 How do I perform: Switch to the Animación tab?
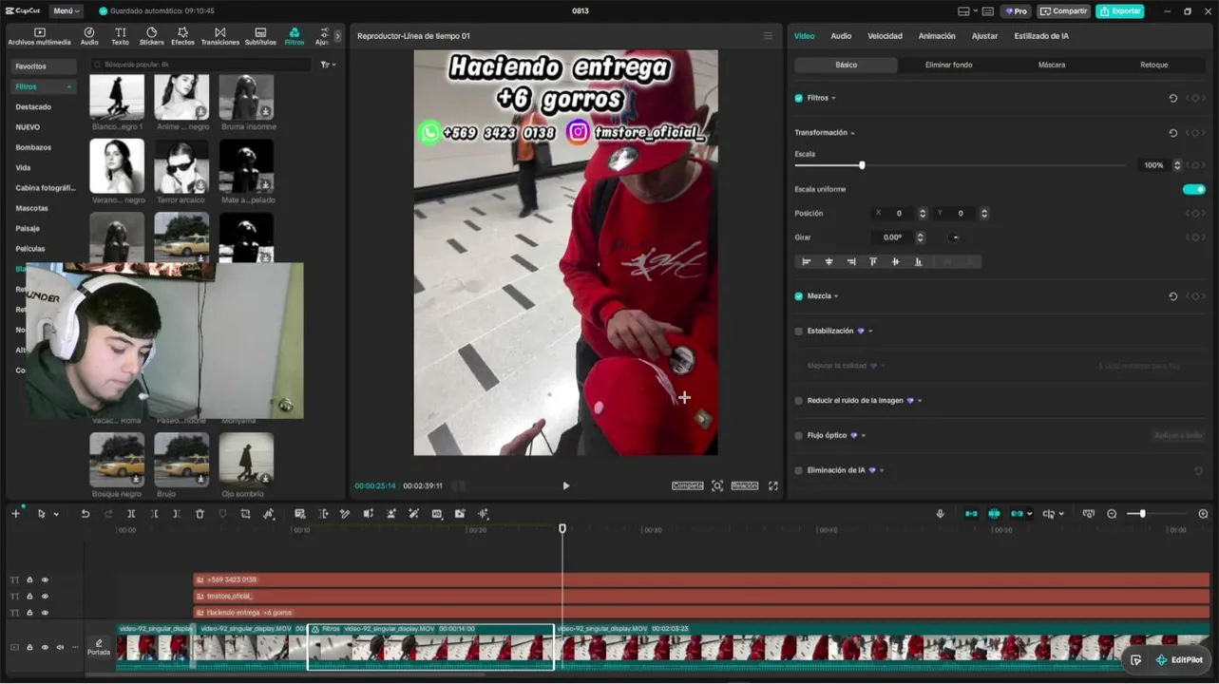[x=937, y=36]
